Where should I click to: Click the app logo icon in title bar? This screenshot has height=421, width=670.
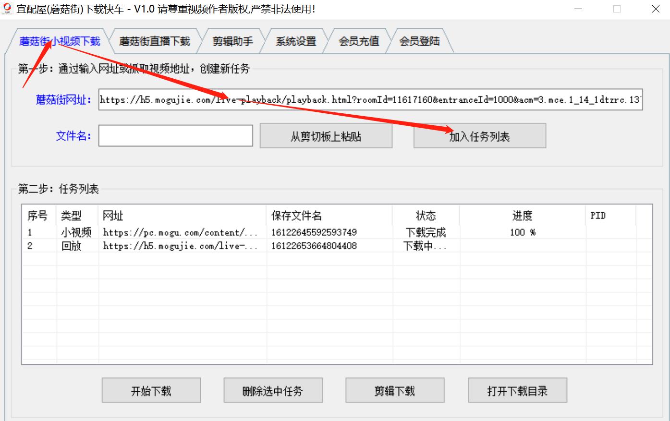point(7,9)
